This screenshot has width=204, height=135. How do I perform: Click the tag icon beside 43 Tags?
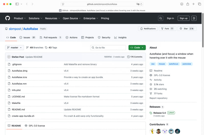pos(46,48)
